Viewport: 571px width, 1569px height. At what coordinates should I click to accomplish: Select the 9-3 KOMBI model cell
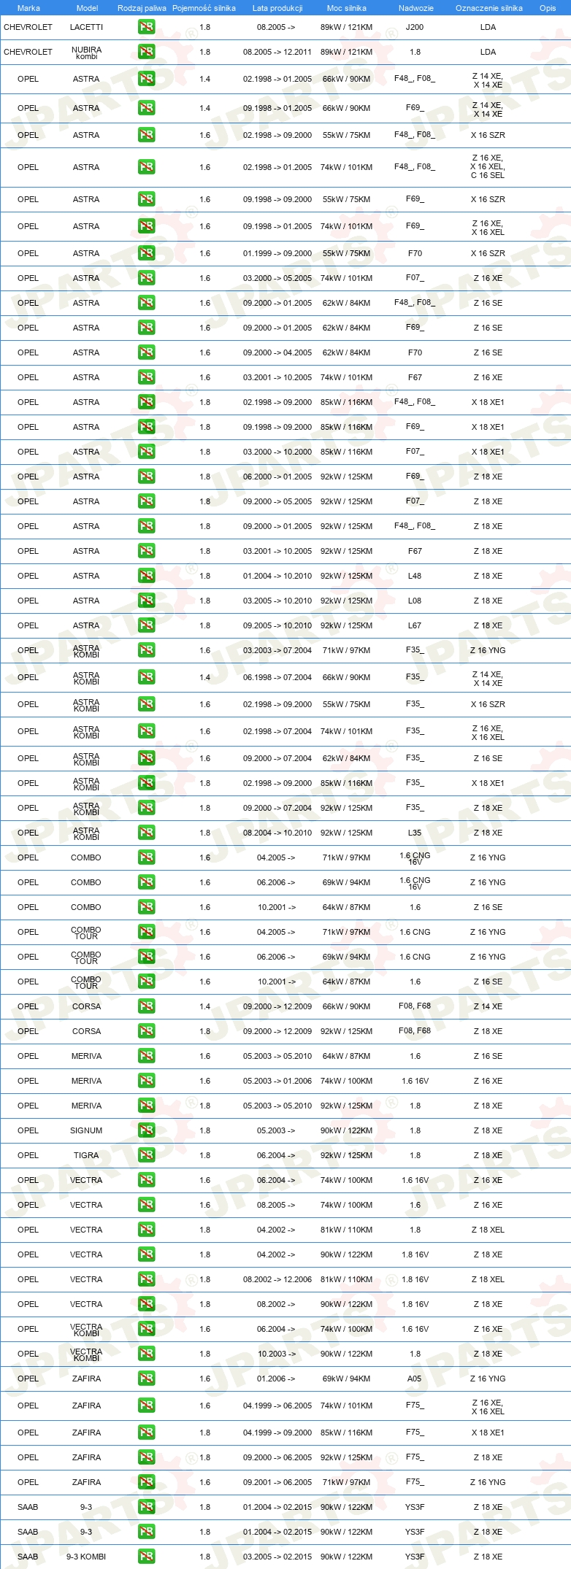[x=86, y=1557]
